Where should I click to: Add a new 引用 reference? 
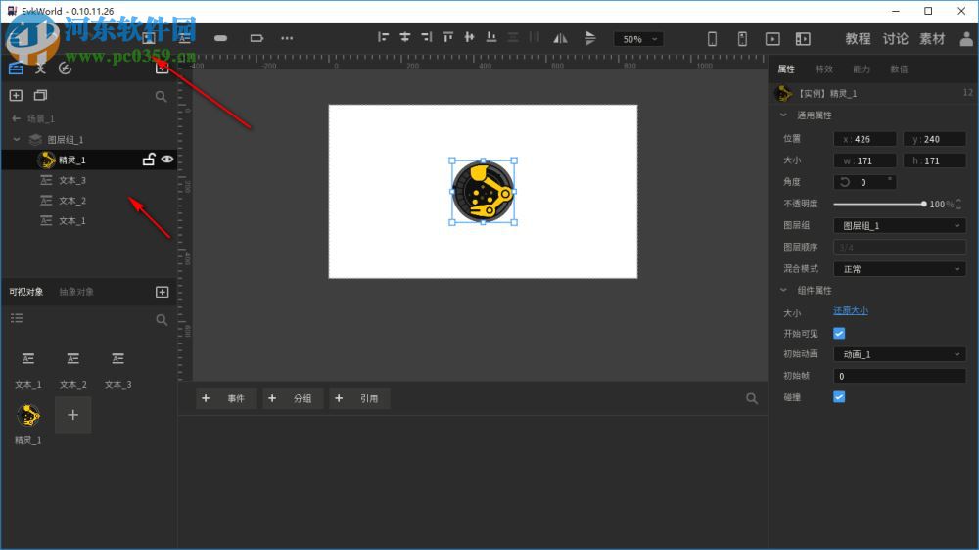click(359, 398)
